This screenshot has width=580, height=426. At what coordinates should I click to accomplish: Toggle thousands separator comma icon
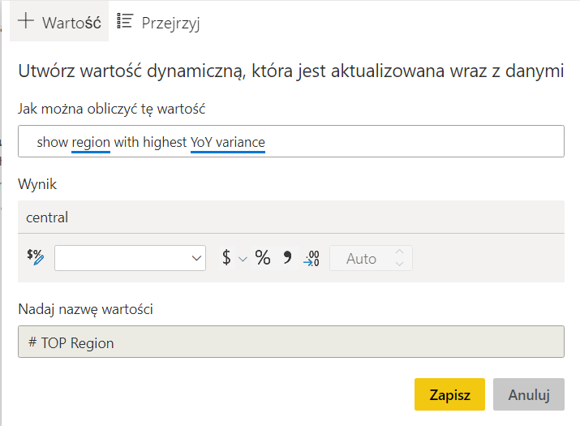(287, 258)
